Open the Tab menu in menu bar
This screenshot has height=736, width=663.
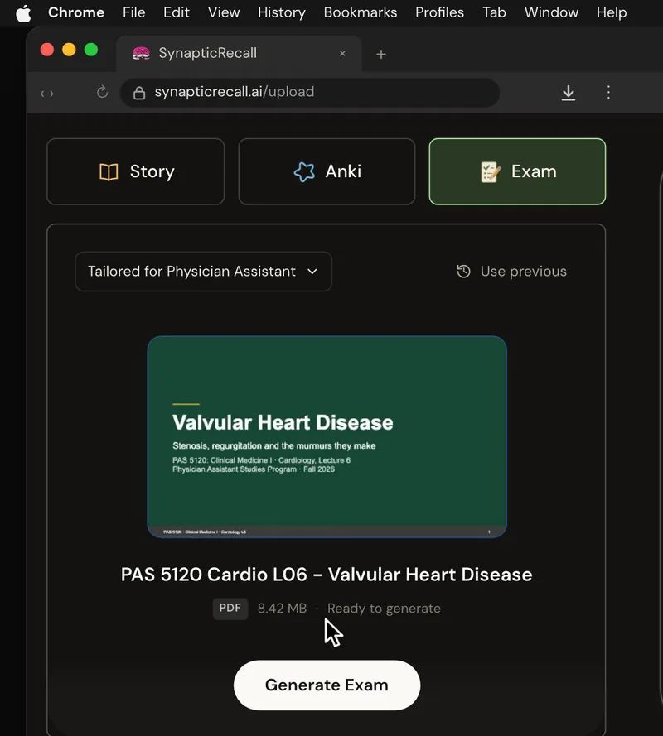[494, 12]
